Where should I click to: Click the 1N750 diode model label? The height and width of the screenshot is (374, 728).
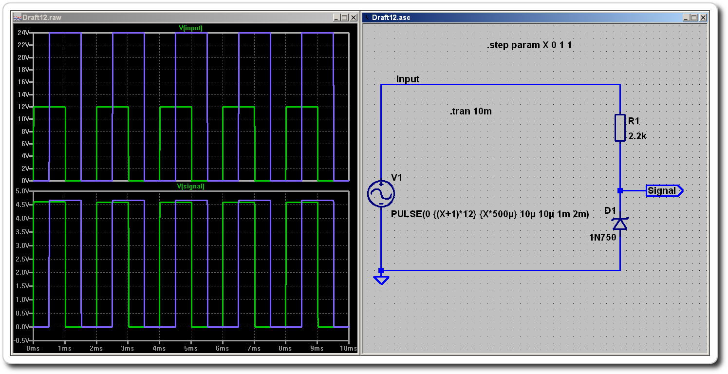pos(603,238)
